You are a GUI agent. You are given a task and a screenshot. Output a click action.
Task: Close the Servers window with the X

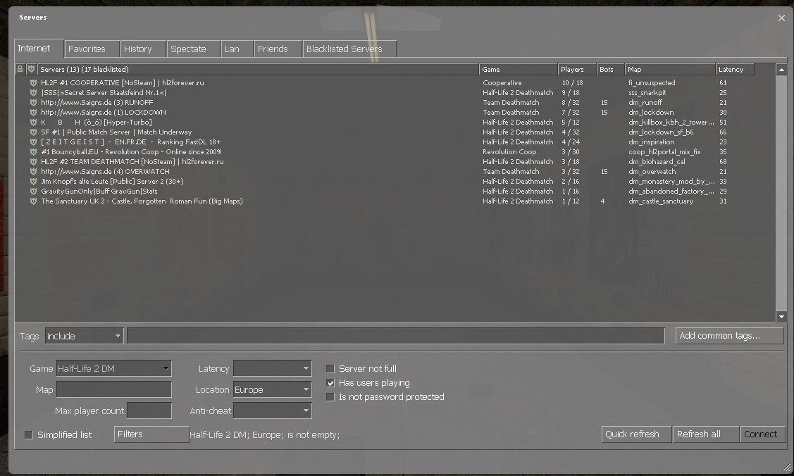point(781,18)
